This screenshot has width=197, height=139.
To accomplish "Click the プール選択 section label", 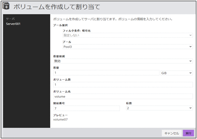I will click(x=60, y=25).
